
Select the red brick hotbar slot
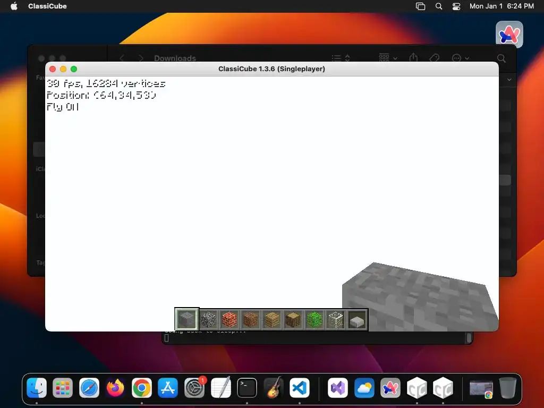(229, 319)
